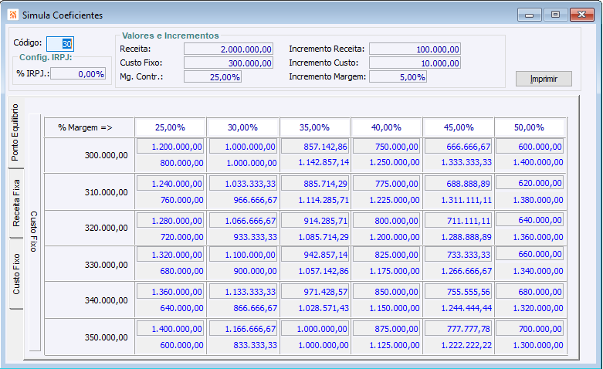Click the cell 1.250.000,00
The height and width of the screenshot is (369, 603).
pyautogui.click(x=395, y=163)
